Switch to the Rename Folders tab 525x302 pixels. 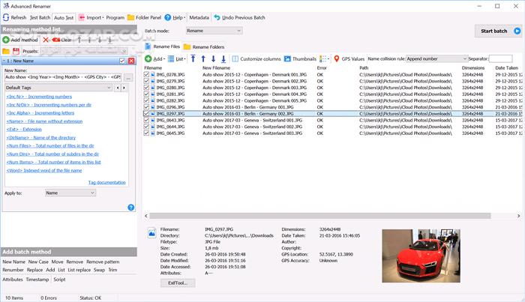[204, 46]
